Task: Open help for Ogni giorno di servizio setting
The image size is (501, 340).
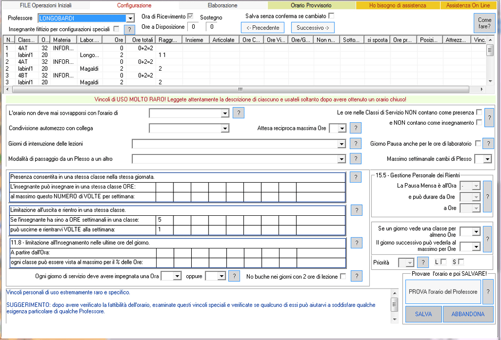Action: point(234,276)
